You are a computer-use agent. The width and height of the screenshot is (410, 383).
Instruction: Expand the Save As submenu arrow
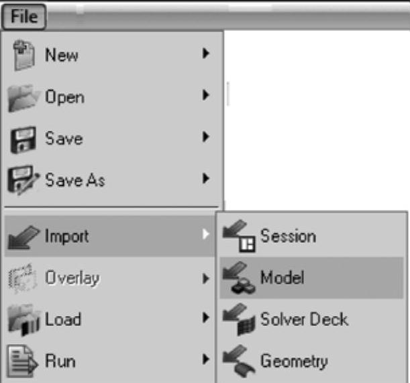tap(206, 178)
